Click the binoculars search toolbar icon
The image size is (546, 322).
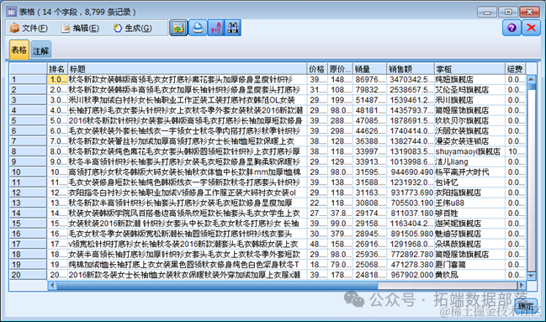click(x=233, y=28)
